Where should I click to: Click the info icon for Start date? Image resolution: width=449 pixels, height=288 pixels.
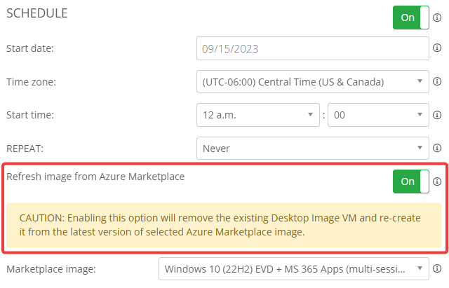point(438,48)
